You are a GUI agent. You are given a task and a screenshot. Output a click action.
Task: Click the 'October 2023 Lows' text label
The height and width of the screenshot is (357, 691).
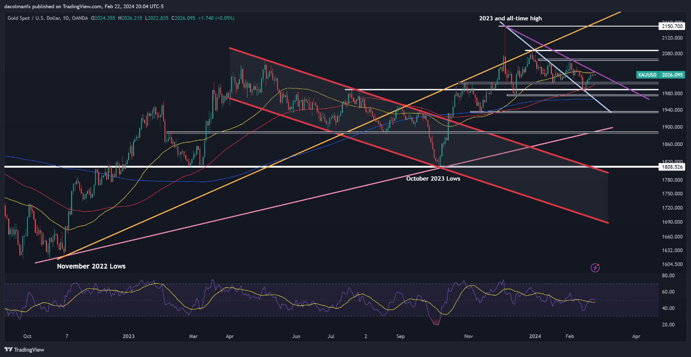pos(433,178)
